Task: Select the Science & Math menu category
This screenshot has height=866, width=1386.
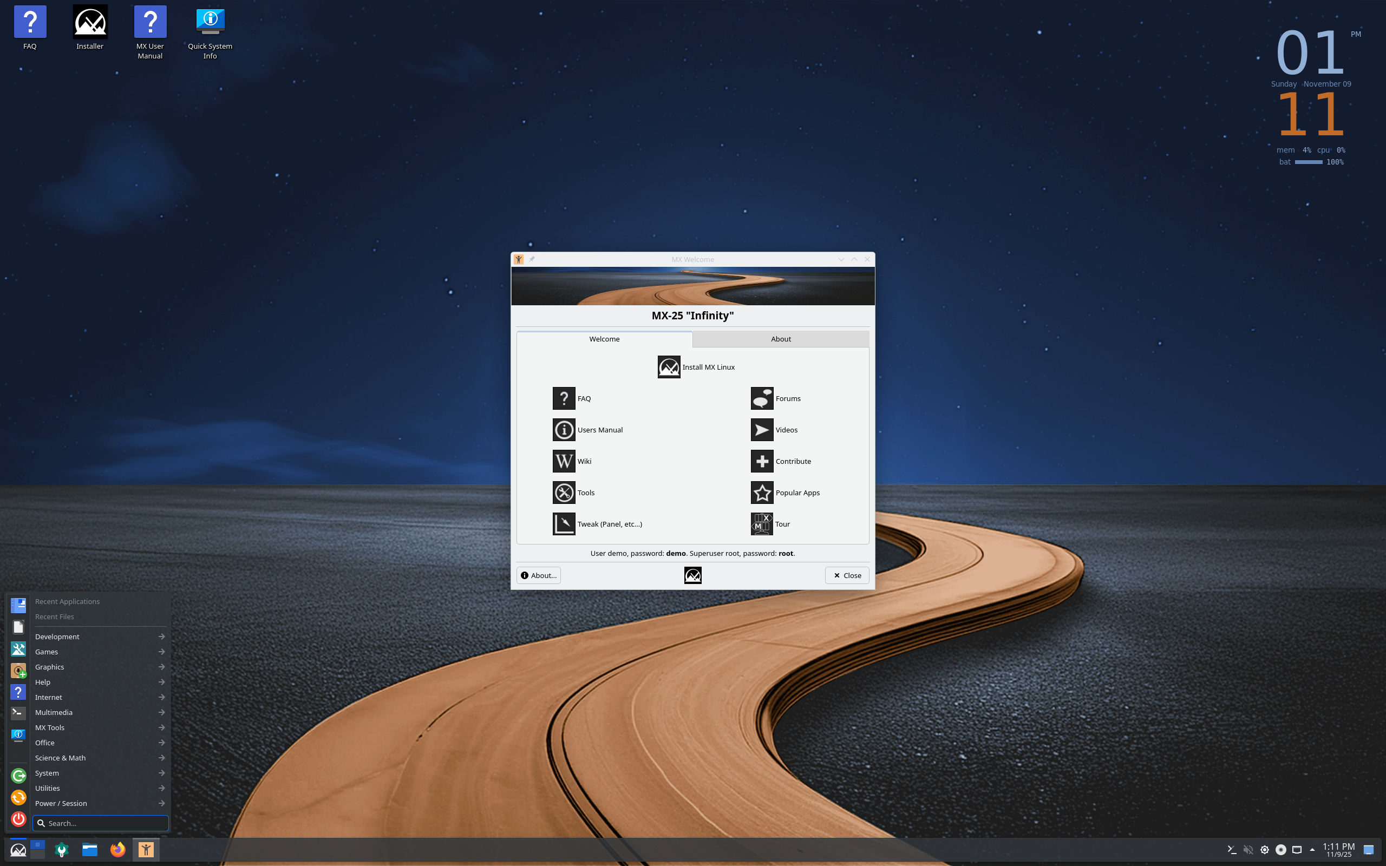Action: coord(100,758)
